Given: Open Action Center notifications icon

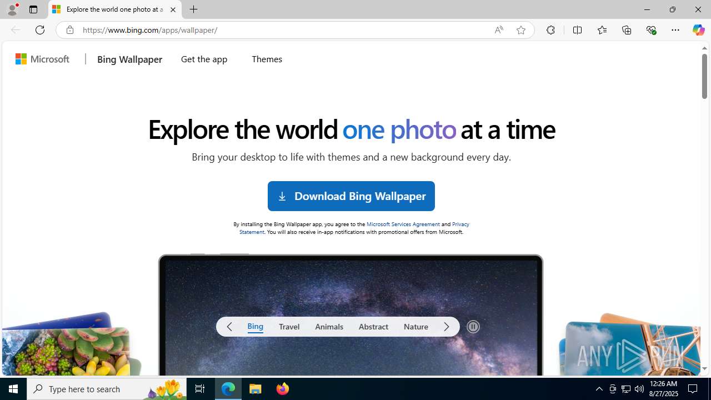Looking at the screenshot, I should pos(693,389).
